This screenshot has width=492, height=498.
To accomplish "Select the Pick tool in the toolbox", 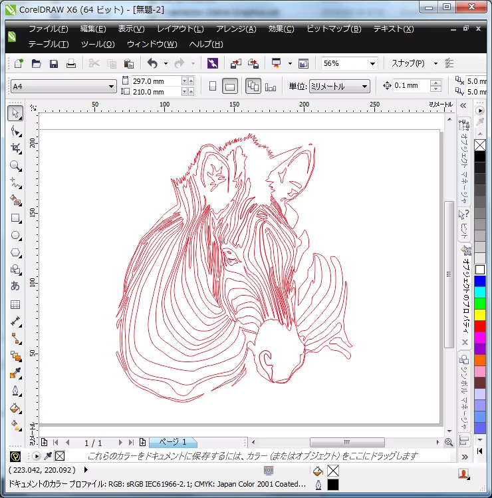I will coord(15,113).
